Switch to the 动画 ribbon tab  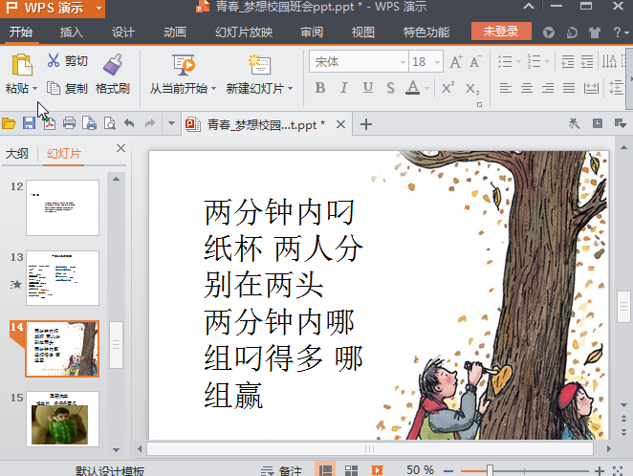174,32
